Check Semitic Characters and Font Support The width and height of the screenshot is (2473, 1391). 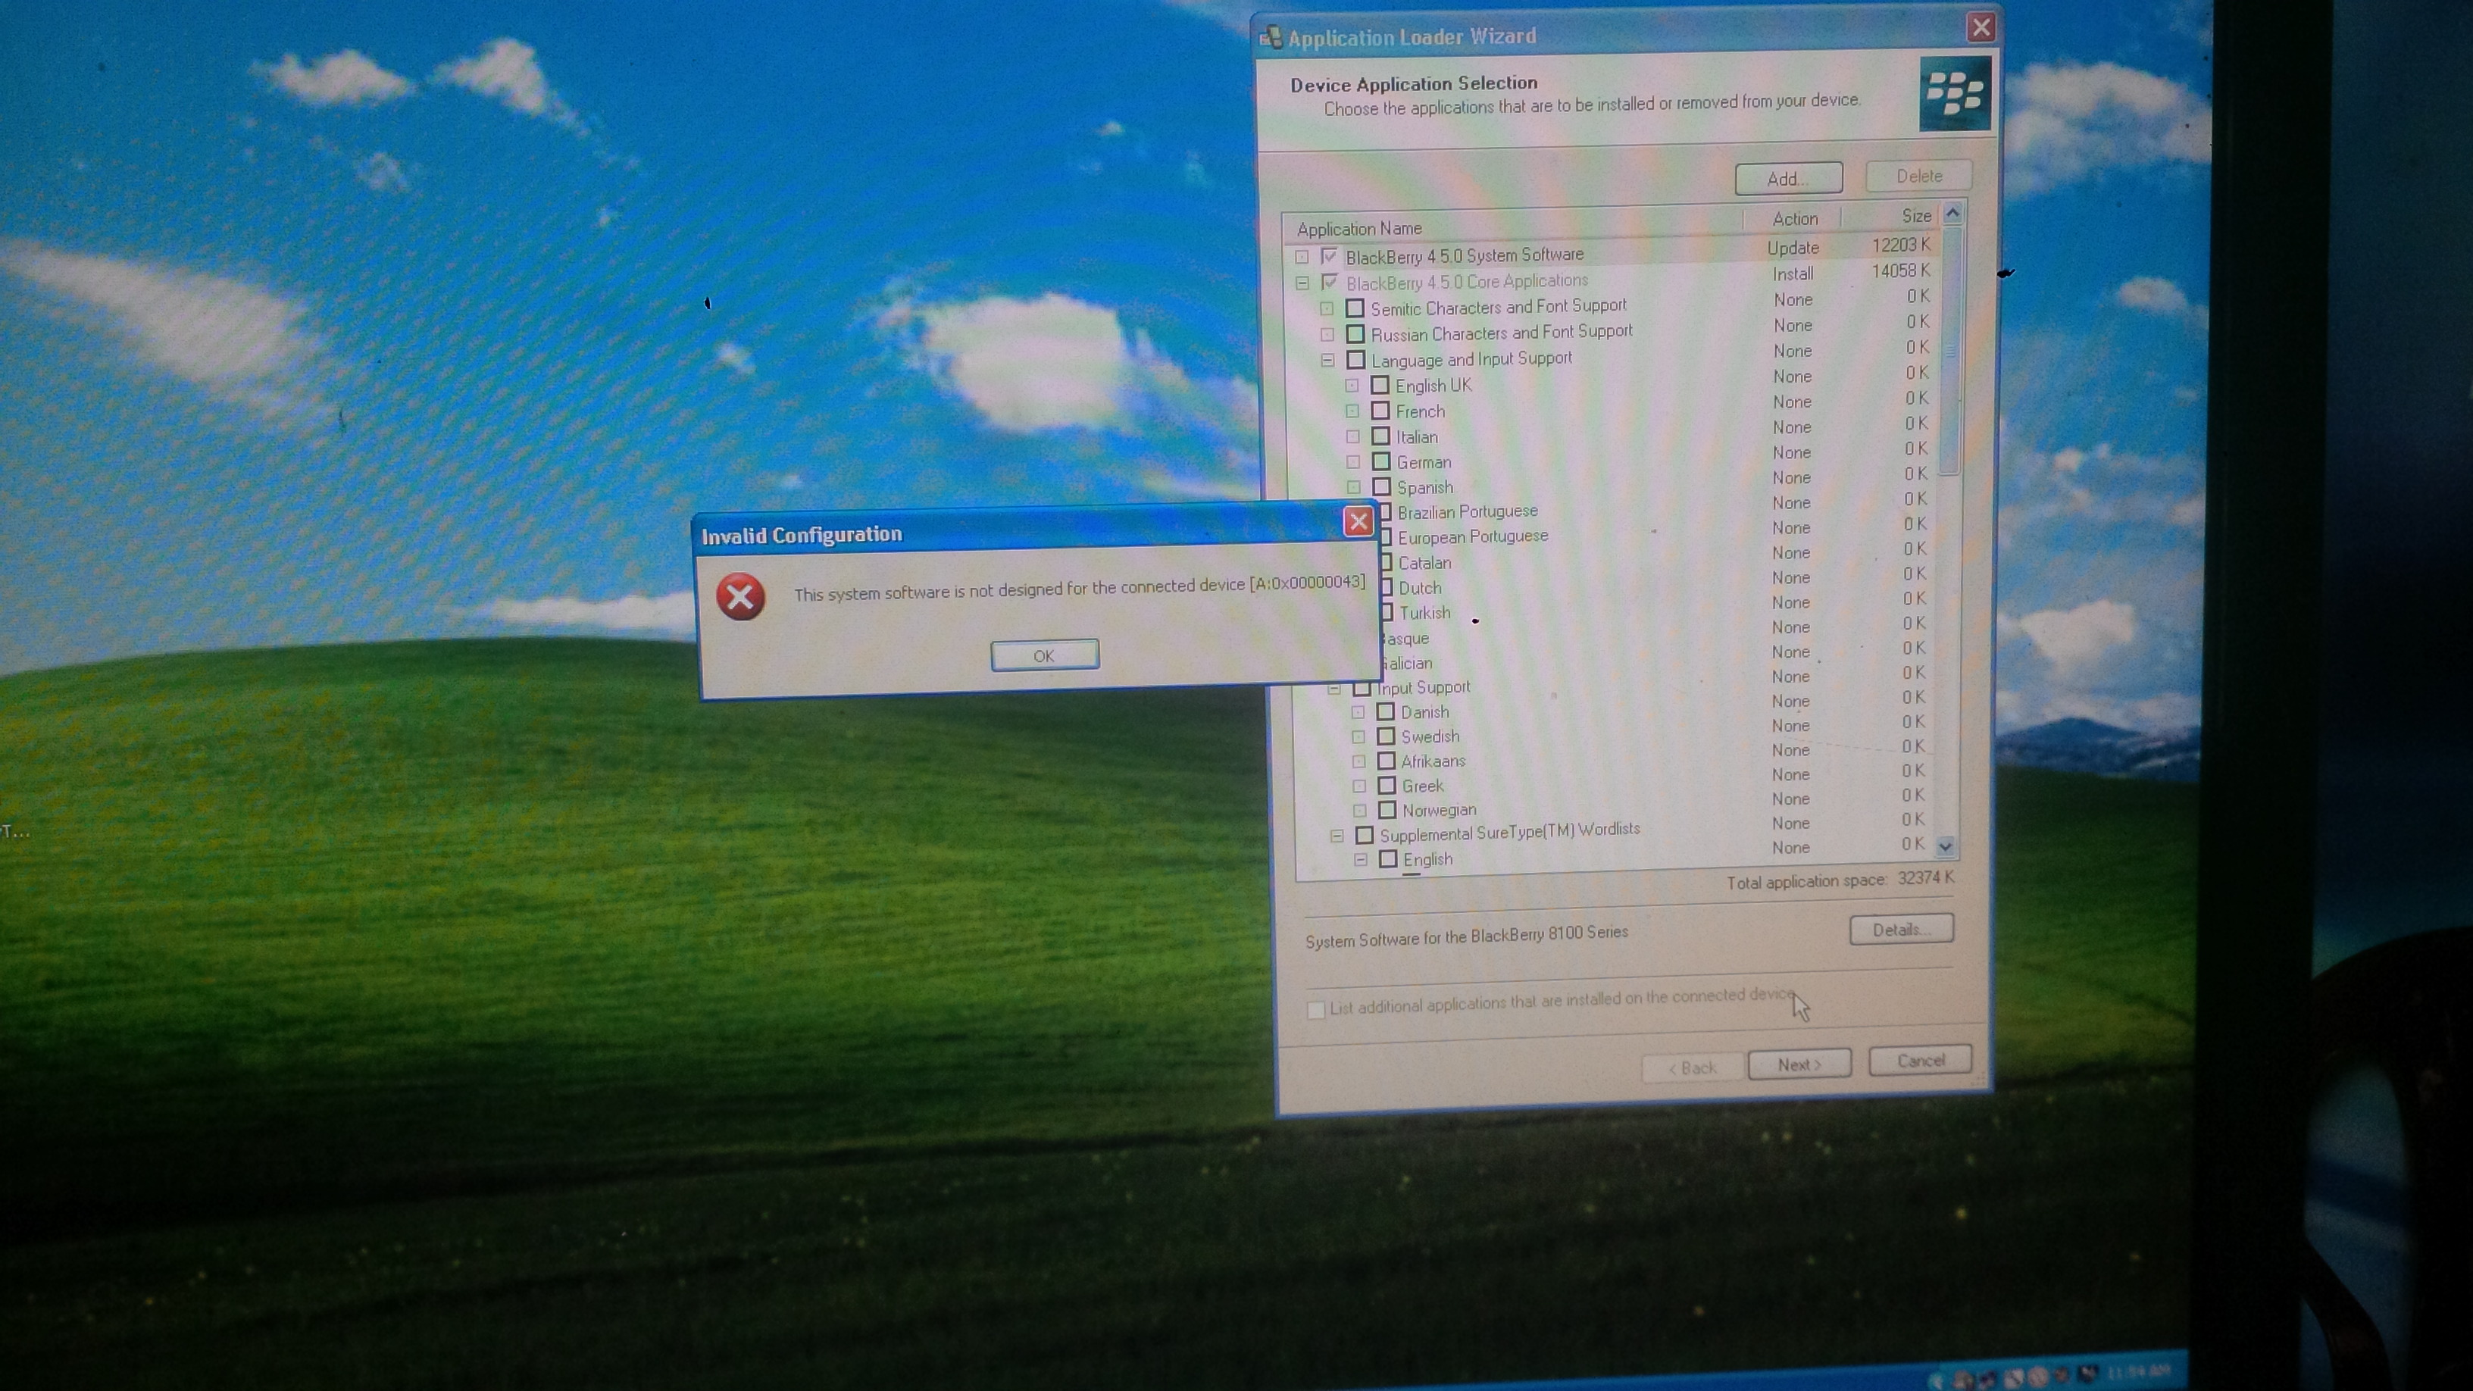[x=1355, y=308]
